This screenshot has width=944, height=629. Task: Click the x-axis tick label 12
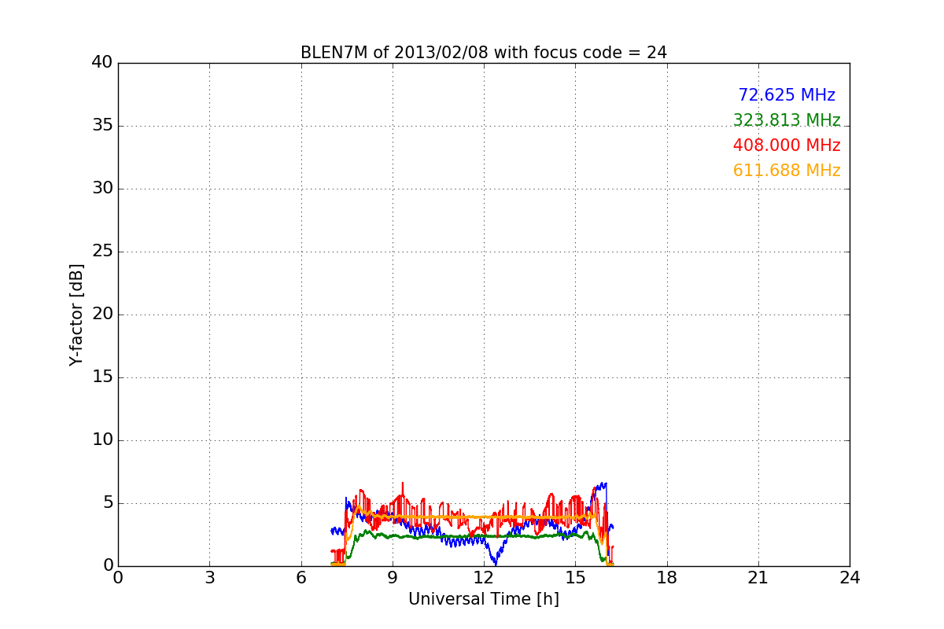484,577
